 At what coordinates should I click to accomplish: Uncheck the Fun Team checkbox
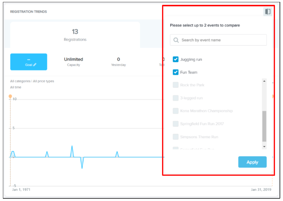pyautogui.click(x=176, y=72)
